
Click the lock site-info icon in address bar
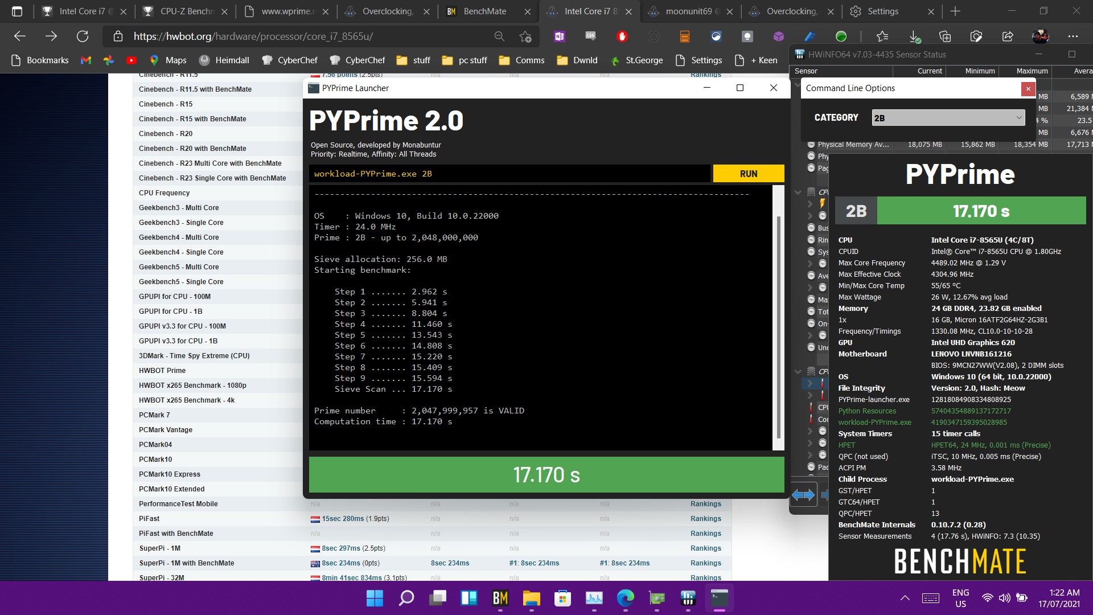point(118,36)
